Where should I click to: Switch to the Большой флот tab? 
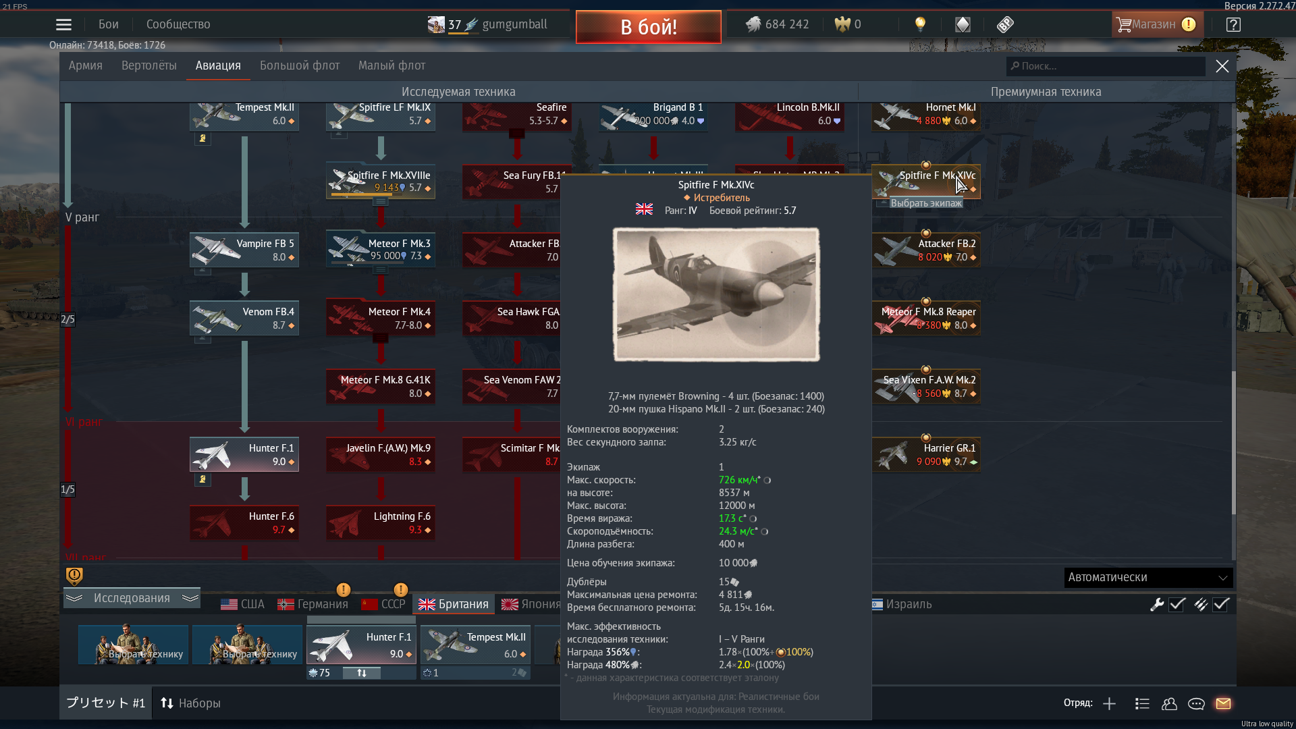pyautogui.click(x=300, y=65)
